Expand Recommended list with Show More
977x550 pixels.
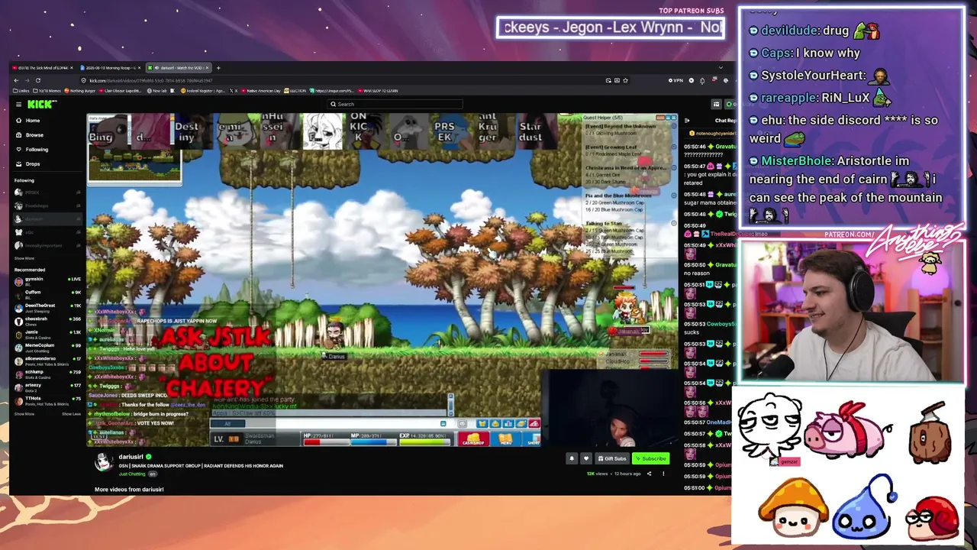24,414
